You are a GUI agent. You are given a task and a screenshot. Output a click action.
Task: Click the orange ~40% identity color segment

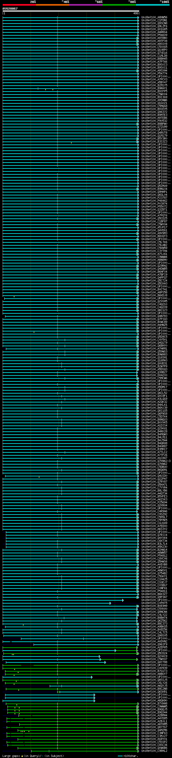53,5
